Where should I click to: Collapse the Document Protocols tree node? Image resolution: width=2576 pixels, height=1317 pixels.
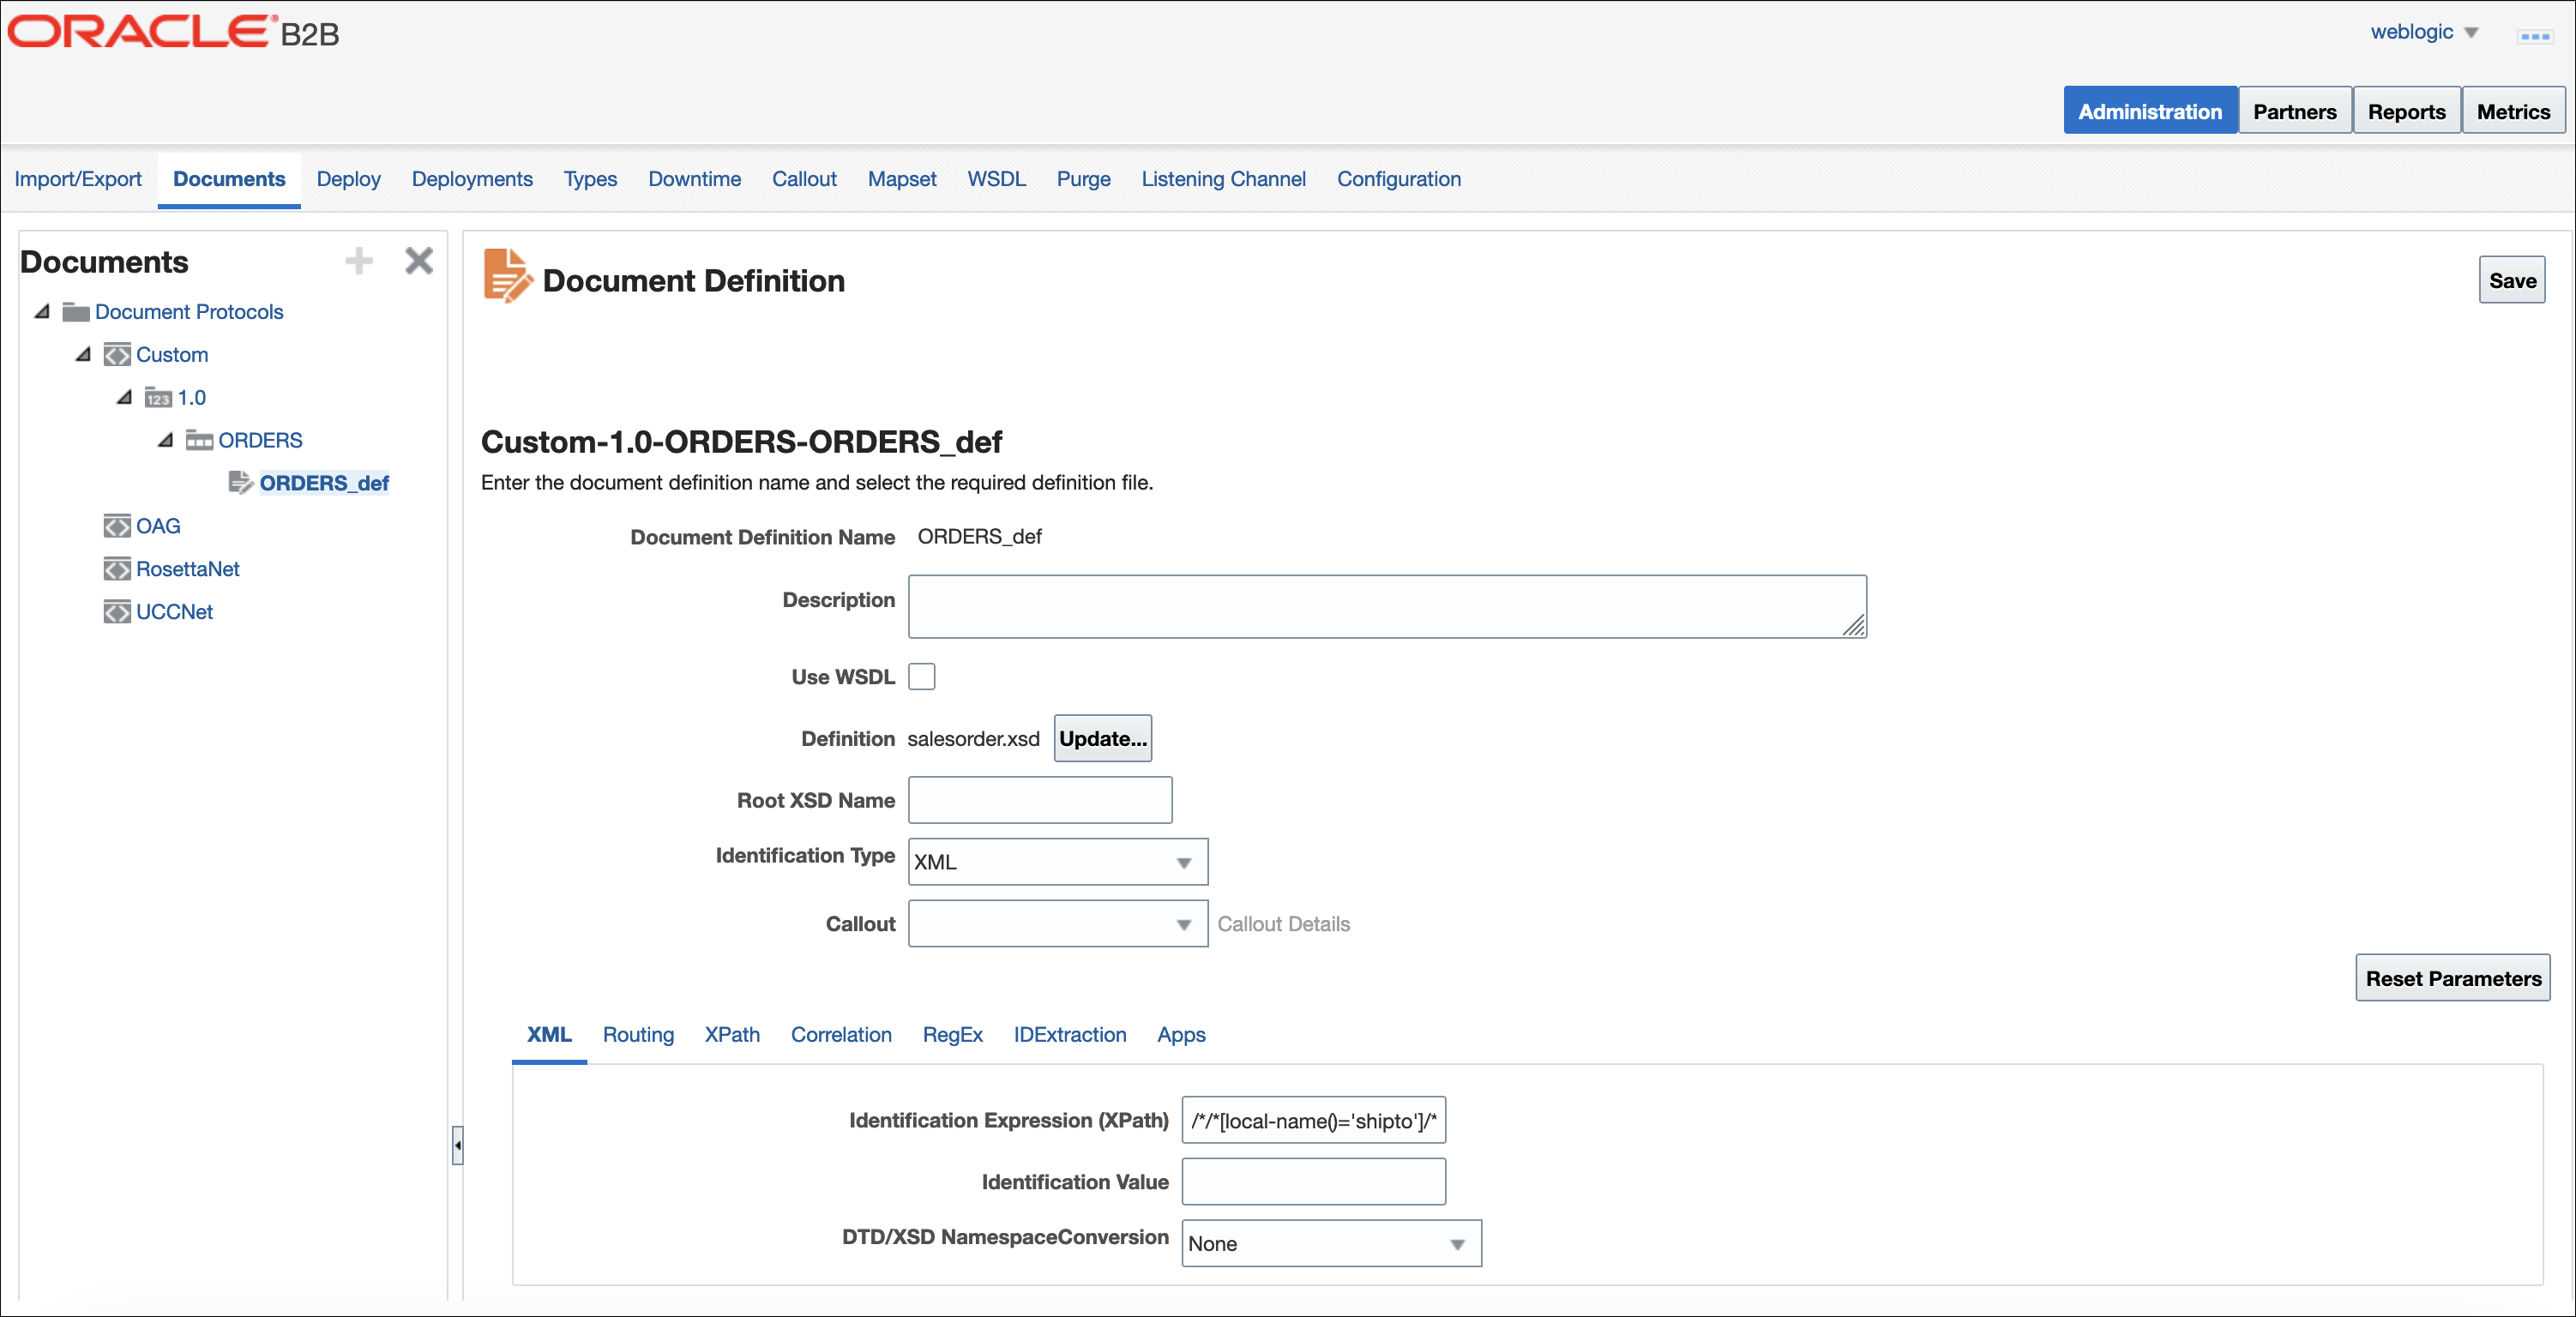point(42,312)
